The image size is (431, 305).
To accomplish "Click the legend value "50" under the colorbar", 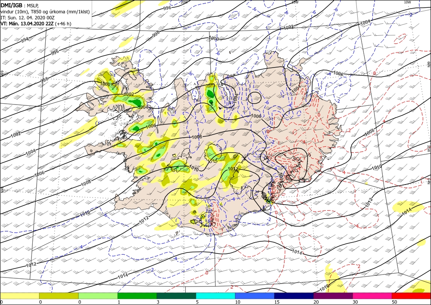I will (394, 302).
